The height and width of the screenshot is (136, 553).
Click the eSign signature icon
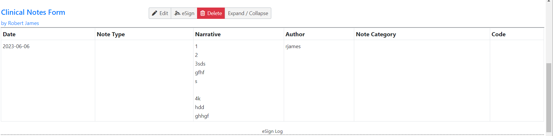pos(177,13)
